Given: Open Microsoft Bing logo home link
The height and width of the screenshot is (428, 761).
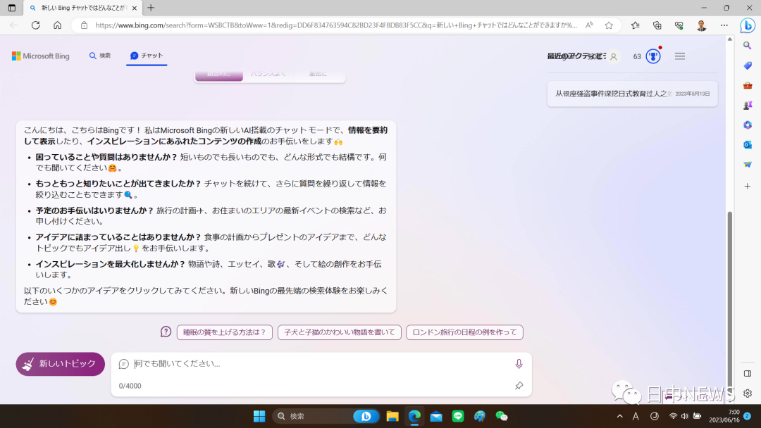Looking at the screenshot, I should point(41,56).
